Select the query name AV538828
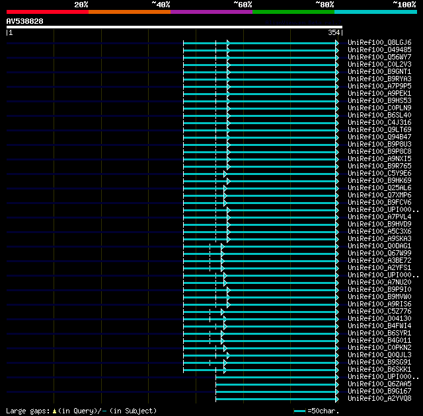Image resolution: width=423 pixels, height=416 pixels. (x=25, y=21)
